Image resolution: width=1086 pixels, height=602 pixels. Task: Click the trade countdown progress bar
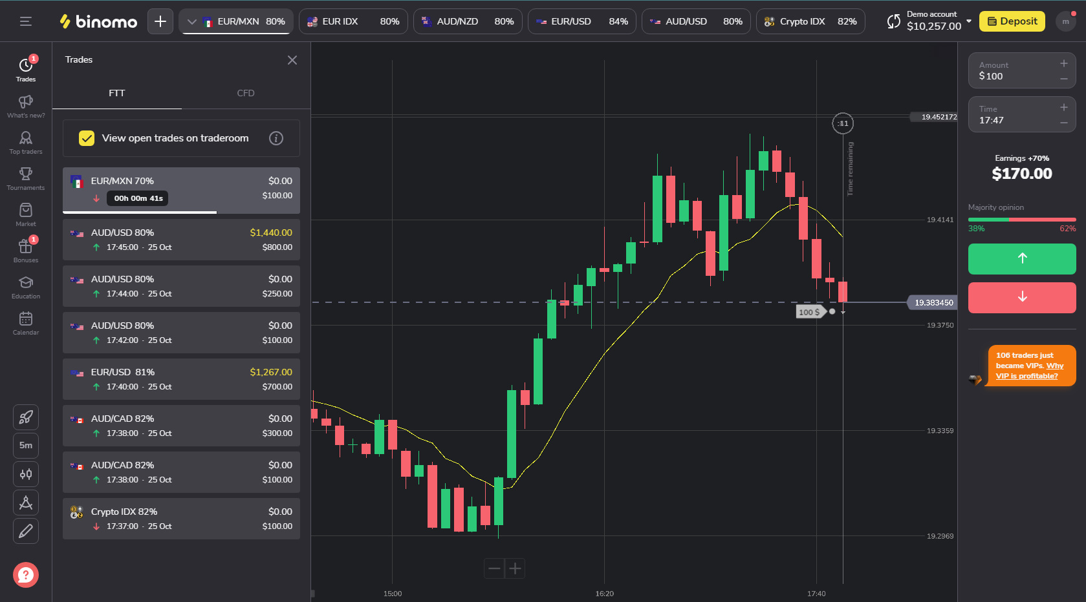click(181, 212)
